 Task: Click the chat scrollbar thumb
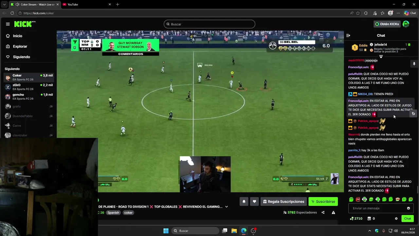(417, 189)
